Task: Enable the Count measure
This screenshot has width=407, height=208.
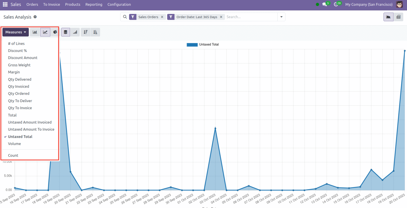Action: coord(13,155)
